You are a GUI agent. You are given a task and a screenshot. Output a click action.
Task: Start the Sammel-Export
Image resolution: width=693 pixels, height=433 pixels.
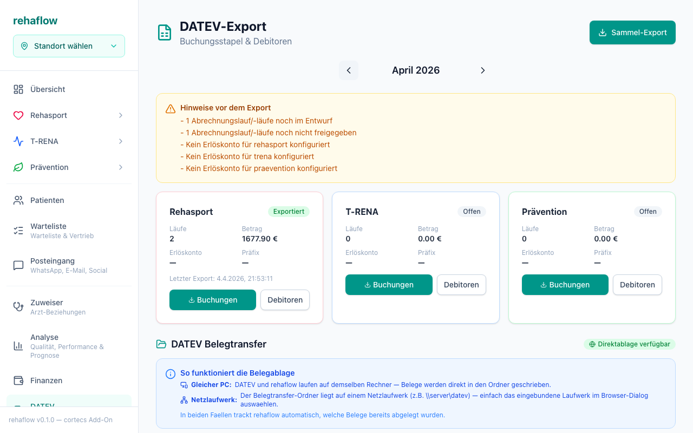[x=632, y=32]
